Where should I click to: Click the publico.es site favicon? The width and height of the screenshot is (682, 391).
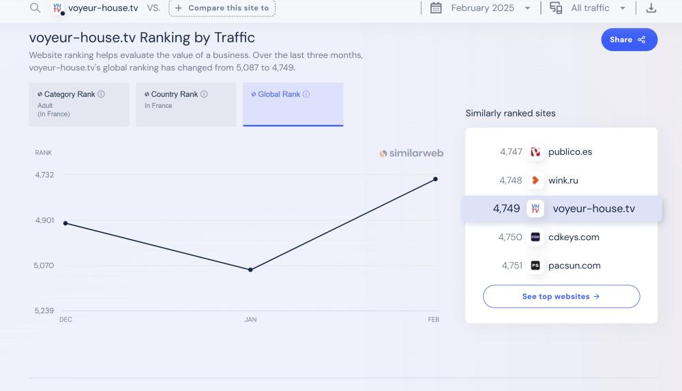click(535, 152)
